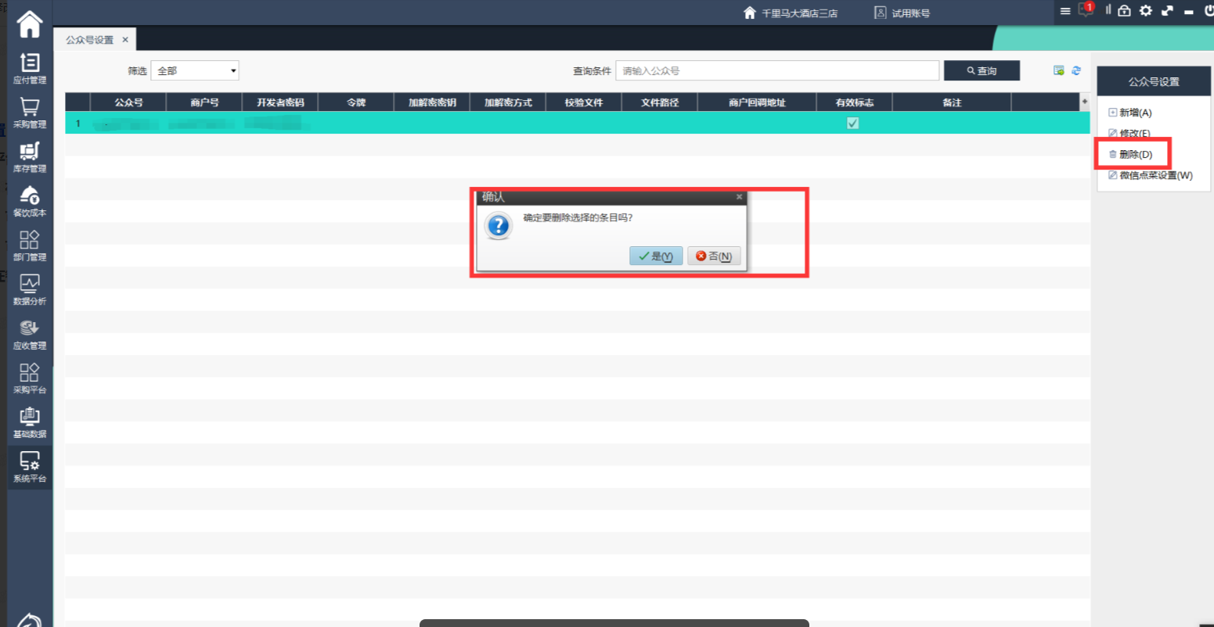Image resolution: width=1214 pixels, height=627 pixels.
Task: Click the column plus expander at table header
Action: tap(1084, 102)
